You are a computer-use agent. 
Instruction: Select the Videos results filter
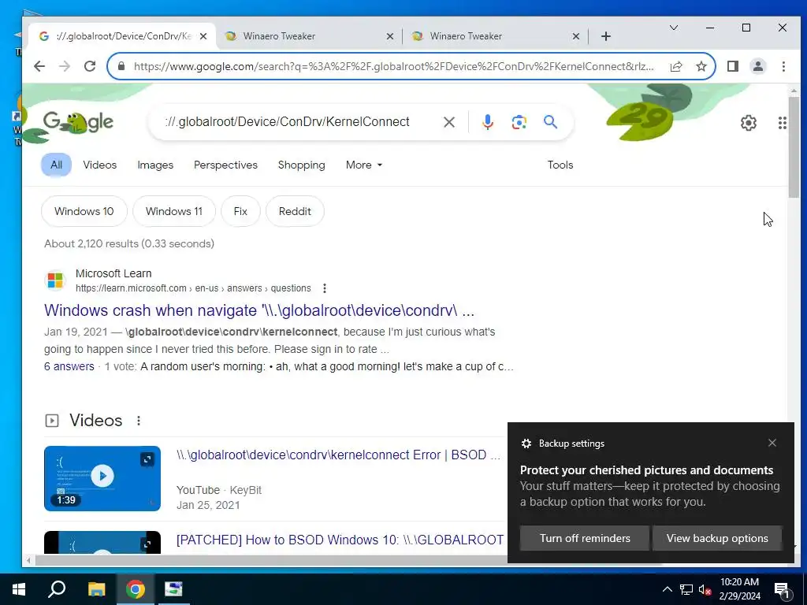pos(100,165)
